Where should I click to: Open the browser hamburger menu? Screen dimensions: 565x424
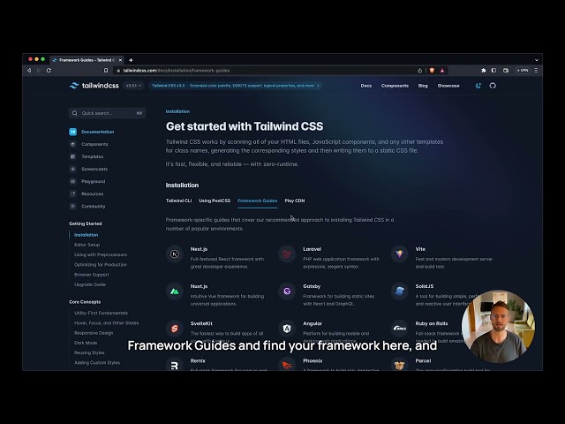tap(536, 71)
